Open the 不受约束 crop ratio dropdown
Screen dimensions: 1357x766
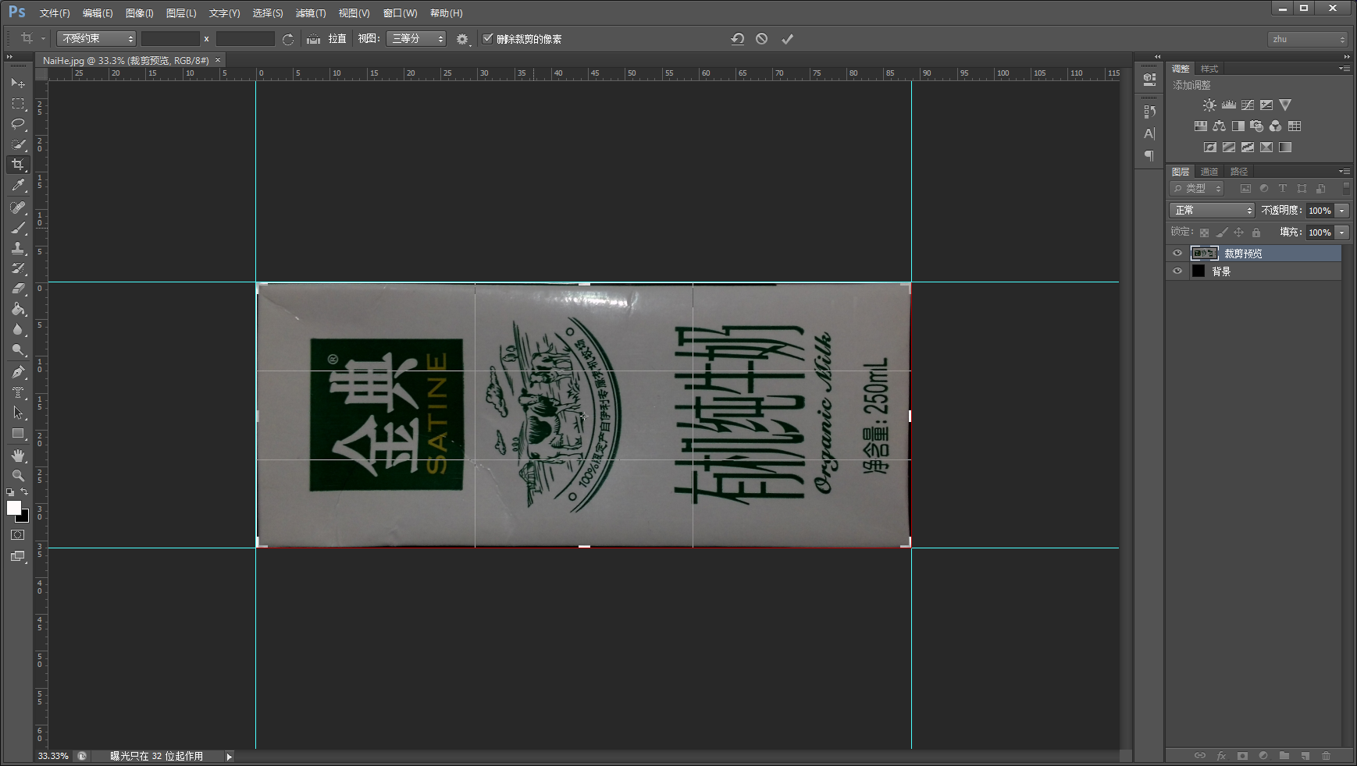pos(96,38)
